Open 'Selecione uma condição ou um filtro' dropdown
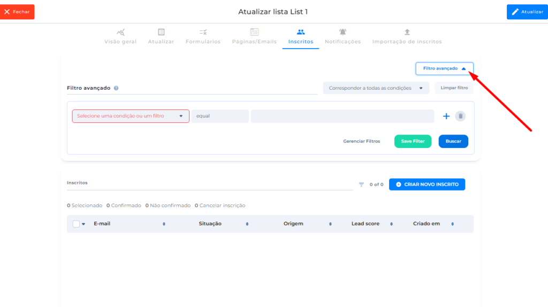This screenshot has height=307, width=548. (131, 116)
